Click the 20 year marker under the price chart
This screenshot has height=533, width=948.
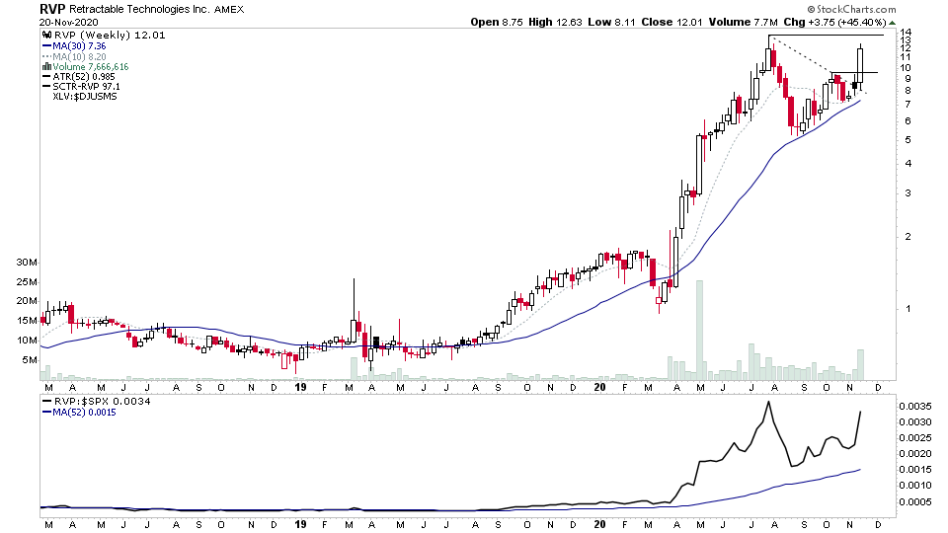click(599, 387)
